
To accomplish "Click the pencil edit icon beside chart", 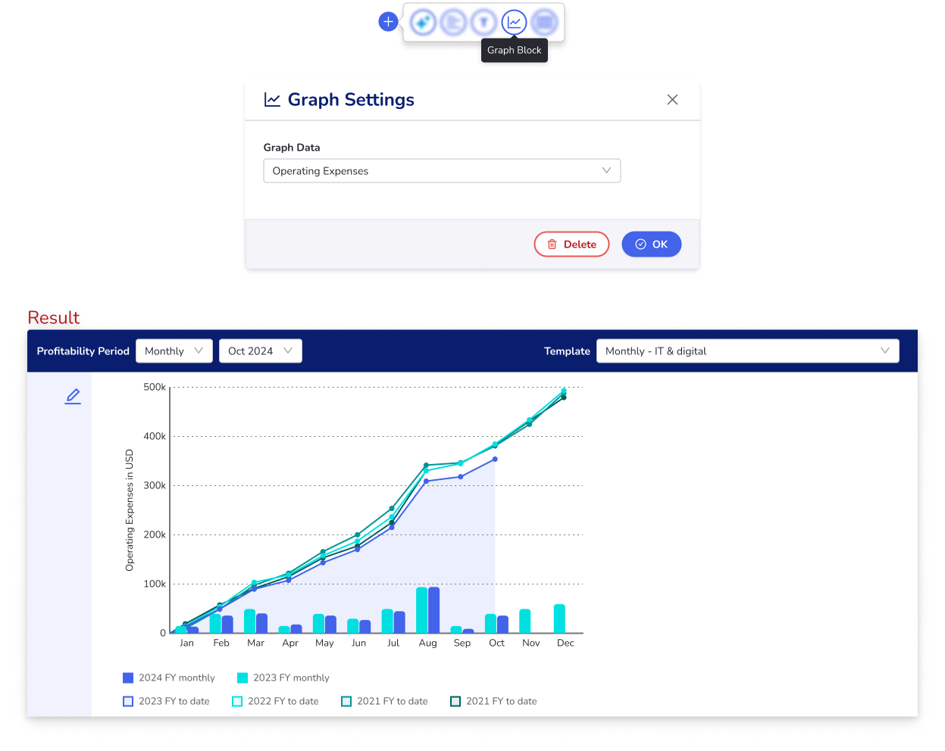I will click(x=73, y=396).
